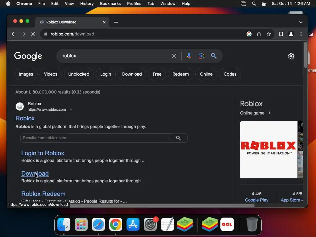This screenshot has height=237, width=316.
Task: Select the Unblocked filter chip
Action: [x=79, y=74]
